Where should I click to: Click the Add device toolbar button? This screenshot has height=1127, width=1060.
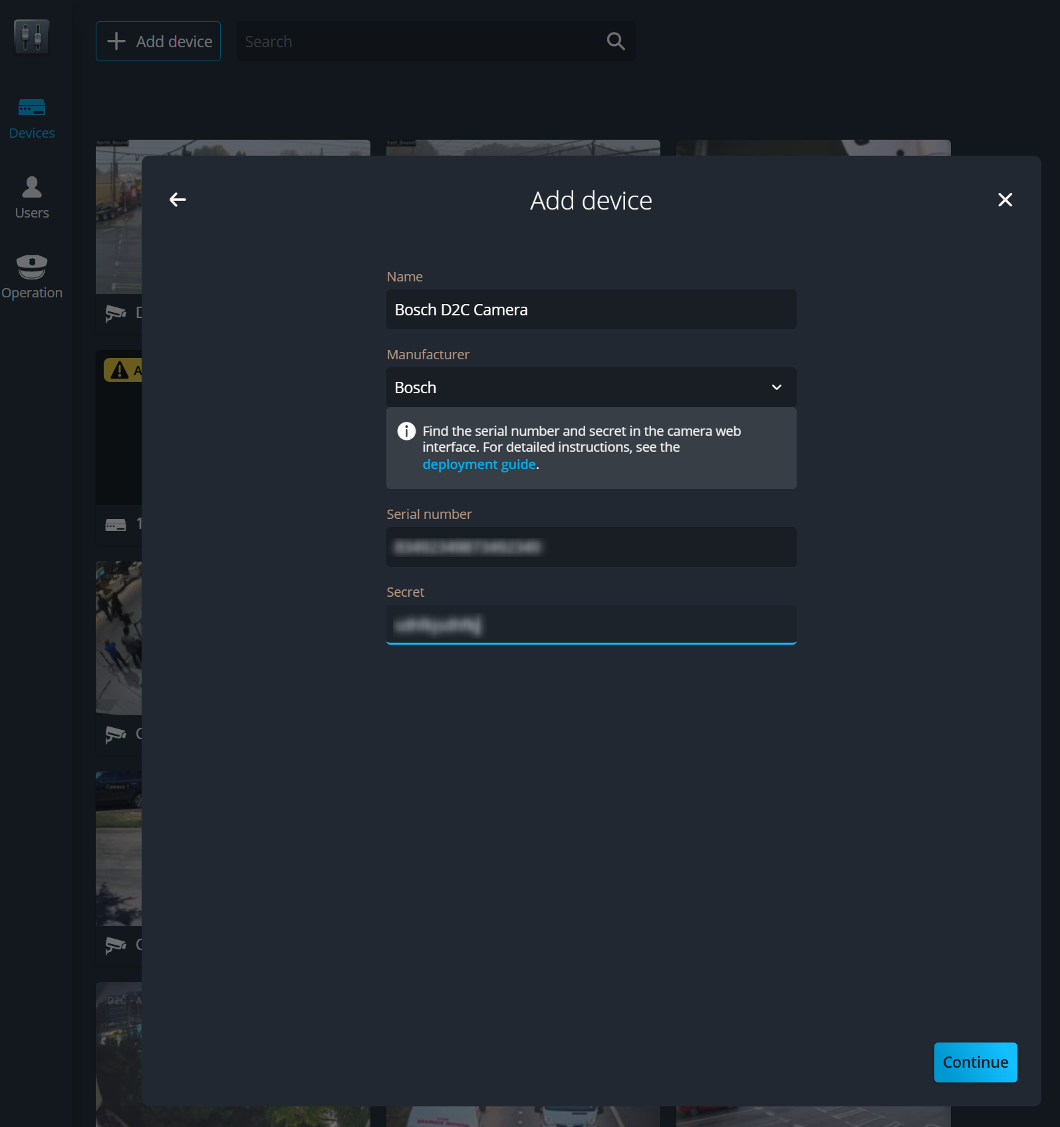pos(158,41)
